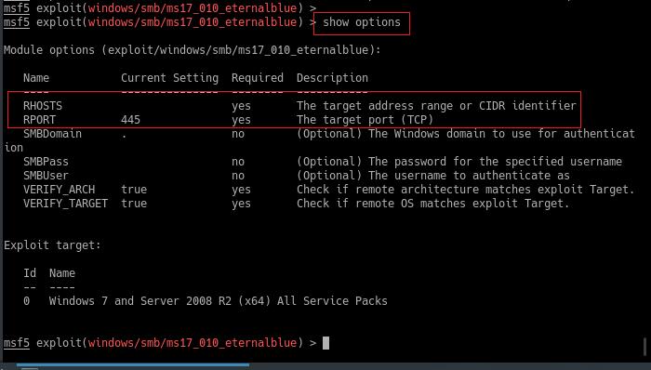Click the 'Module options' heading line
Viewport: 651px width, 370px height.
coord(193,50)
